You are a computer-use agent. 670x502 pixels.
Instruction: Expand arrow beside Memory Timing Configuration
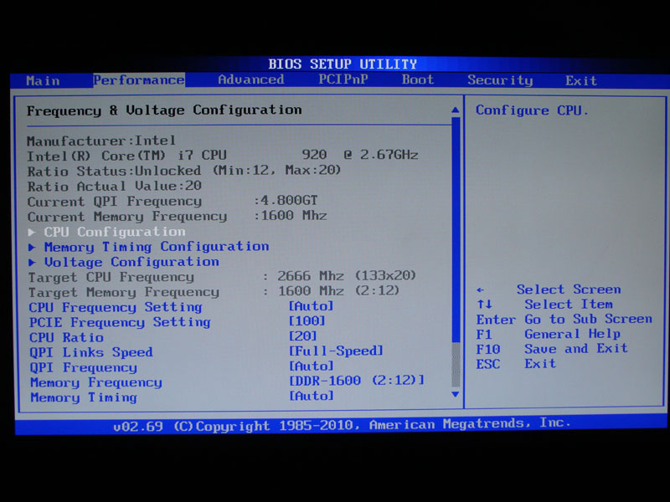click(32, 247)
